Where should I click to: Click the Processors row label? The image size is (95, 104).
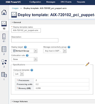(24, 80)
